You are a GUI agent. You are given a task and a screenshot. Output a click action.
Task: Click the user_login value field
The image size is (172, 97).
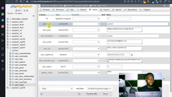click(138, 24)
